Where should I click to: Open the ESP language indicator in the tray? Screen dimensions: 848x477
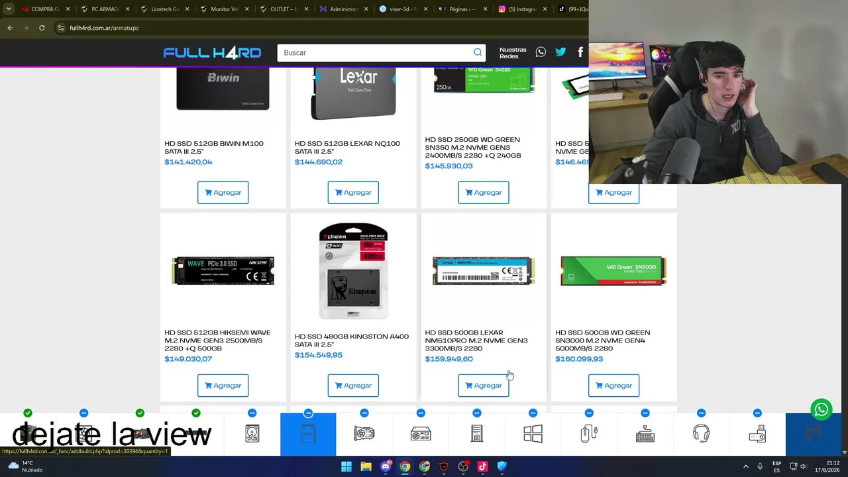pos(776,466)
